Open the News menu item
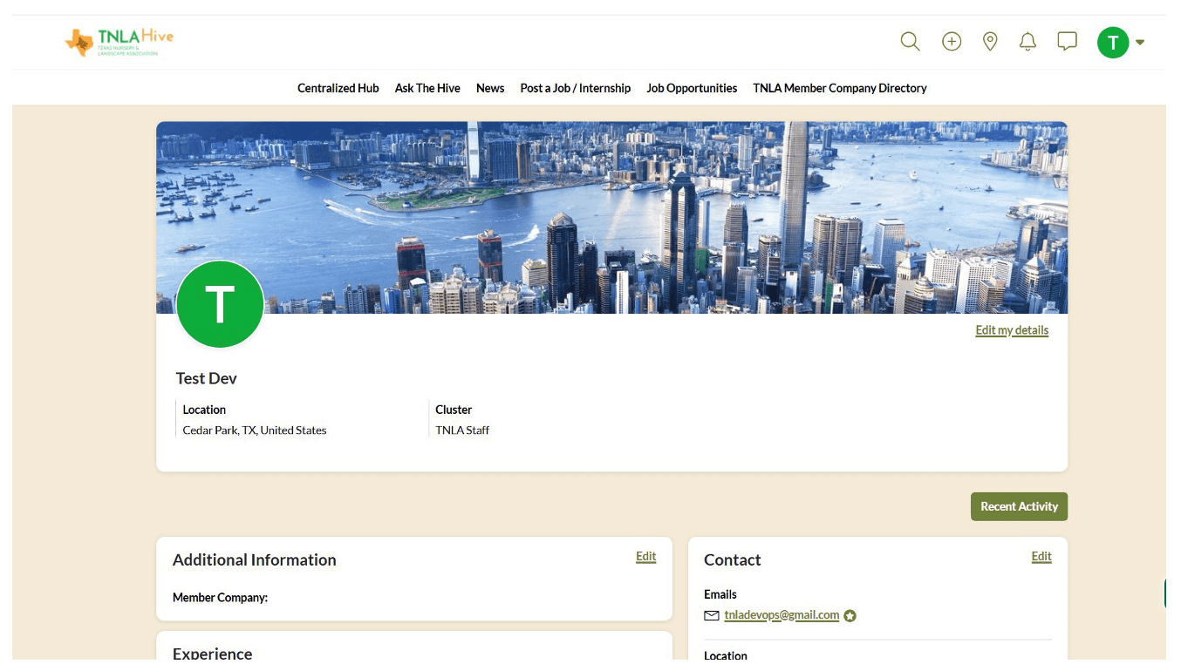This screenshot has height=671, width=1181. [490, 88]
